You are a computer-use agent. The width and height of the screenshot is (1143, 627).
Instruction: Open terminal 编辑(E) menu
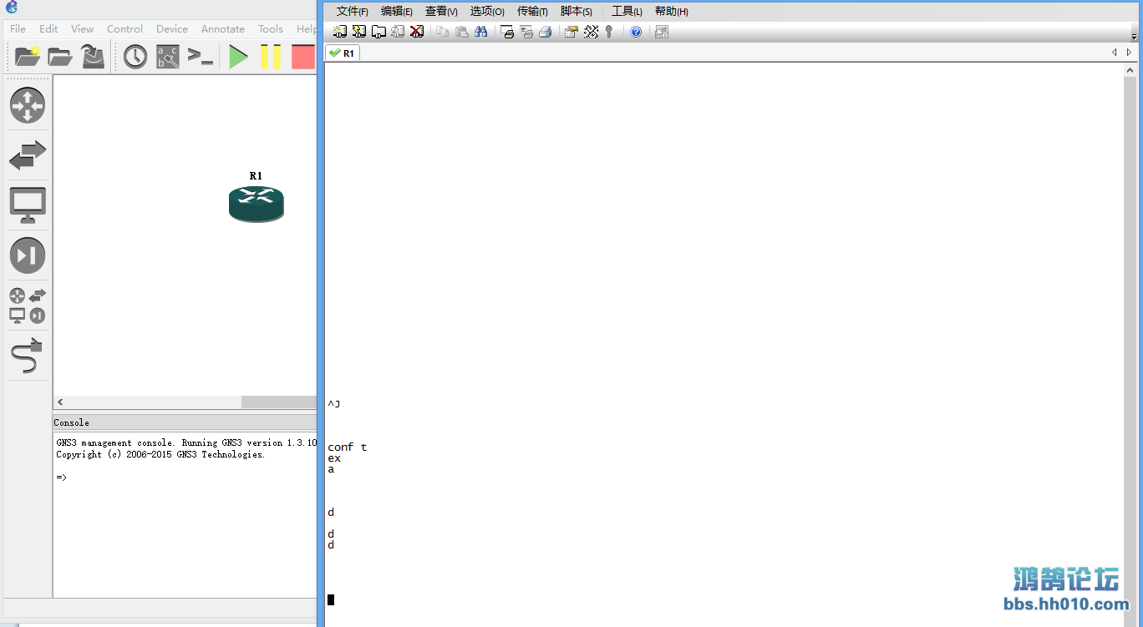pyautogui.click(x=397, y=12)
